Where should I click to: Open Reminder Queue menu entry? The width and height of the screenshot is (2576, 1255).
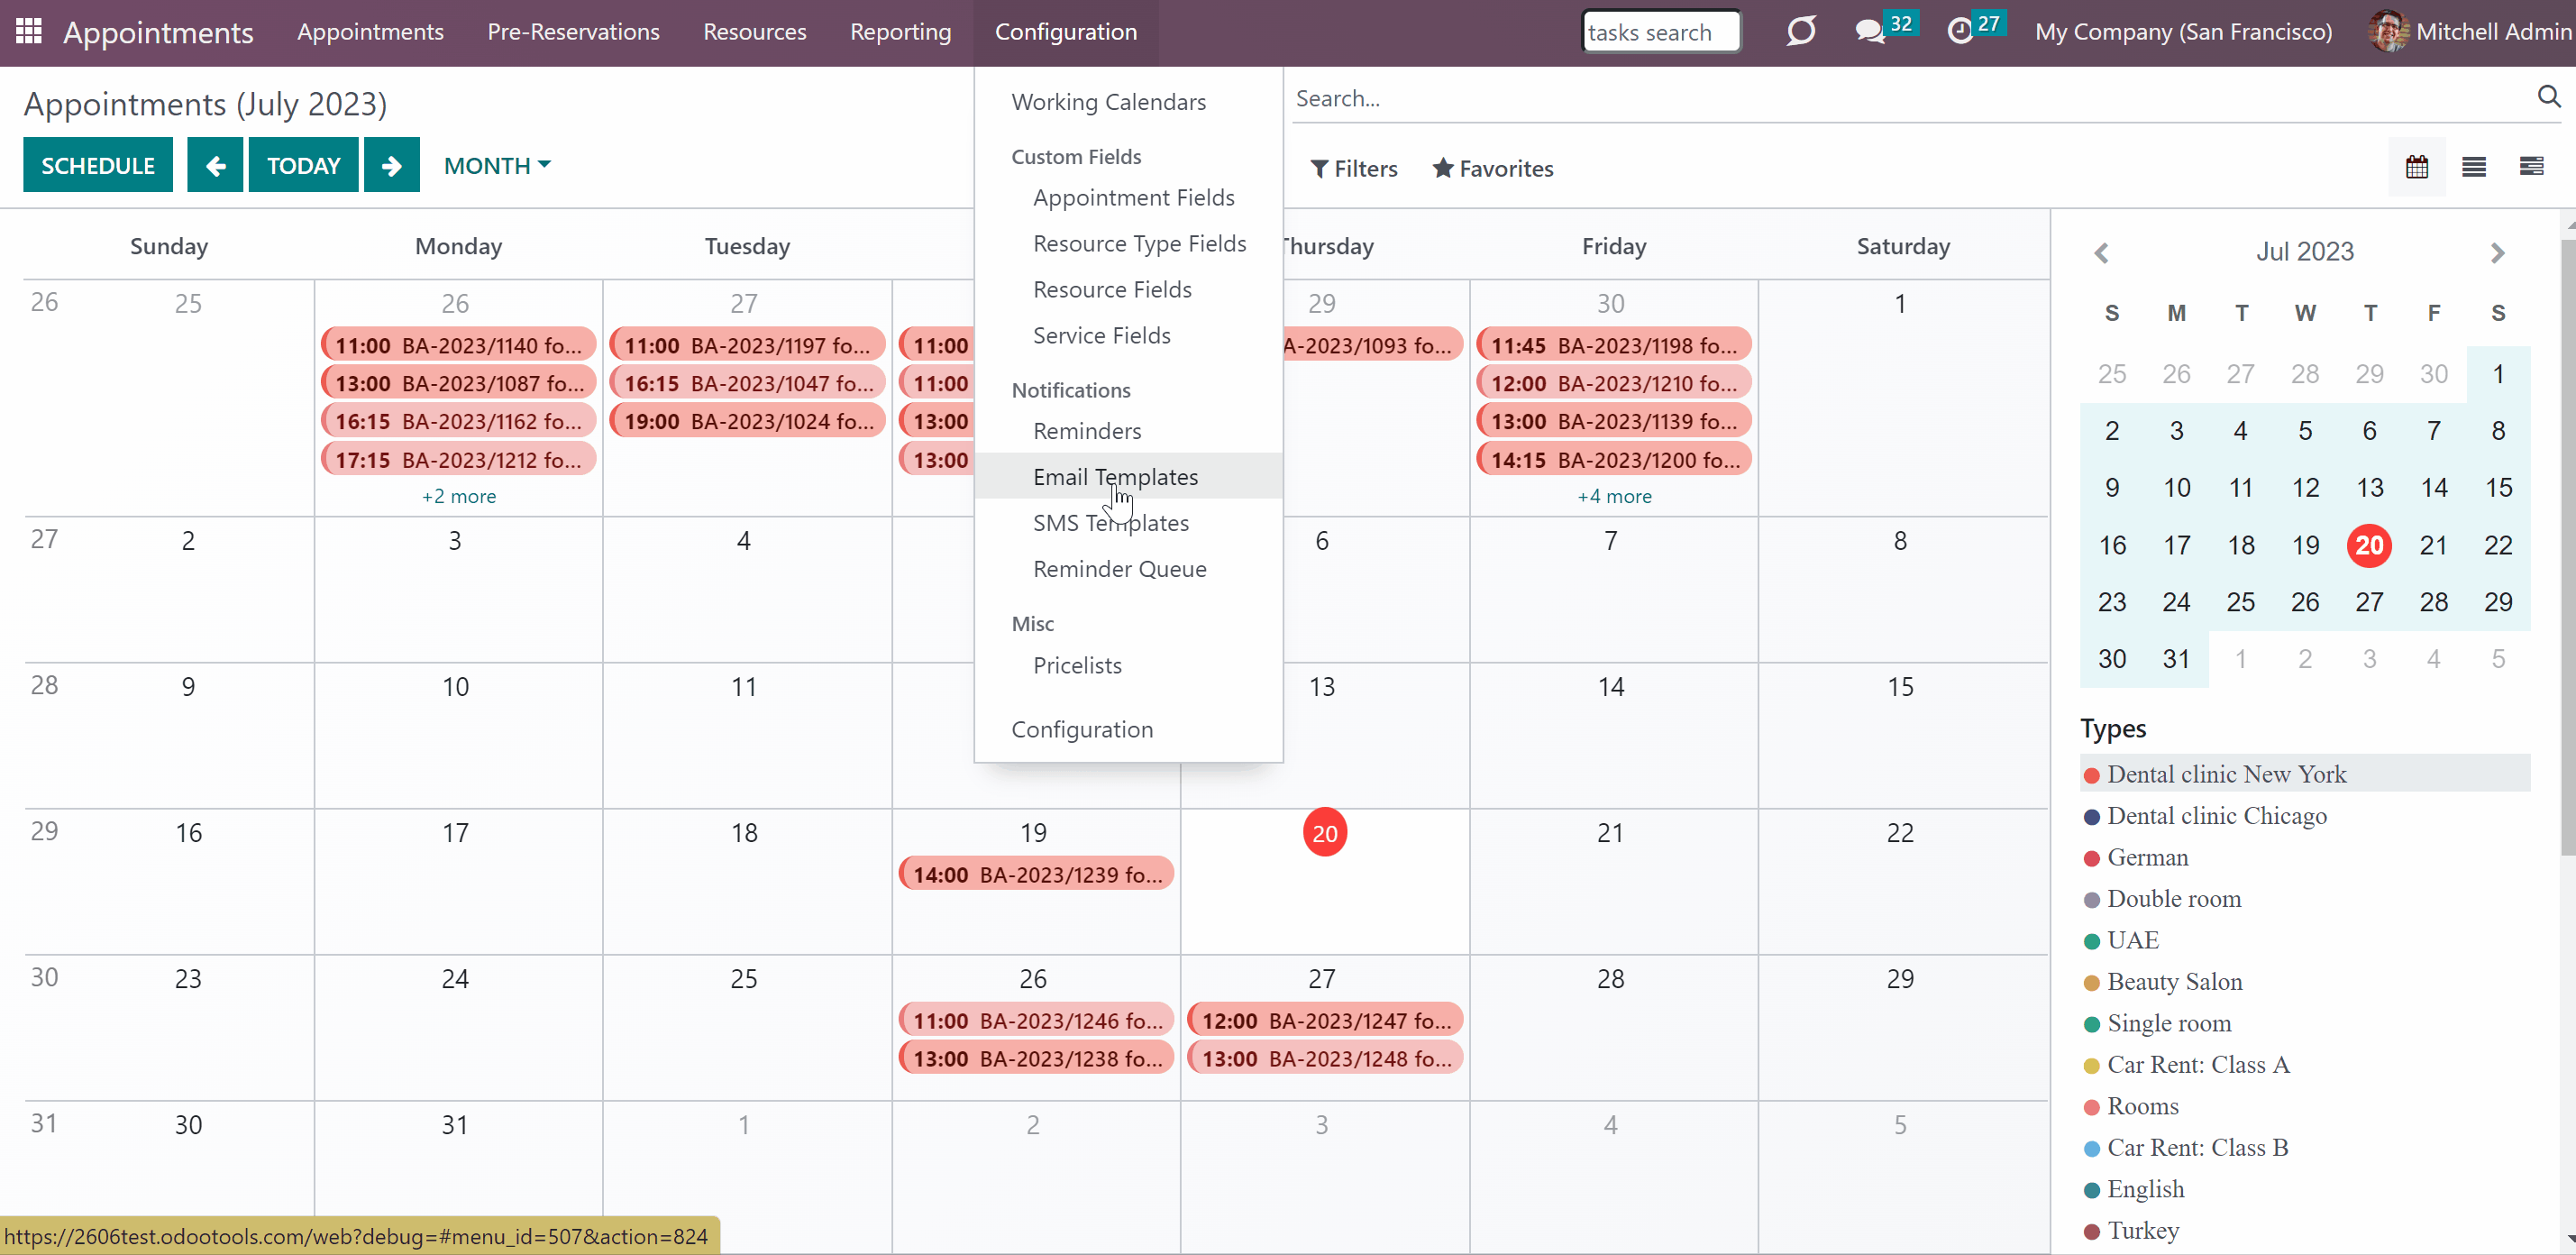click(1128, 569)
